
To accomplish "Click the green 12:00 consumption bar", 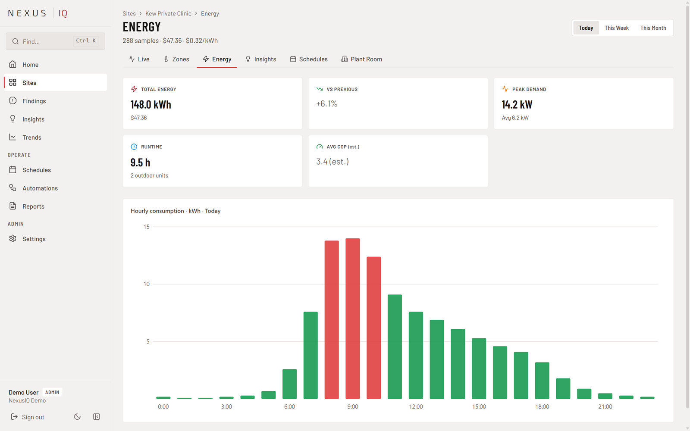I will click(x=416, y=355).
